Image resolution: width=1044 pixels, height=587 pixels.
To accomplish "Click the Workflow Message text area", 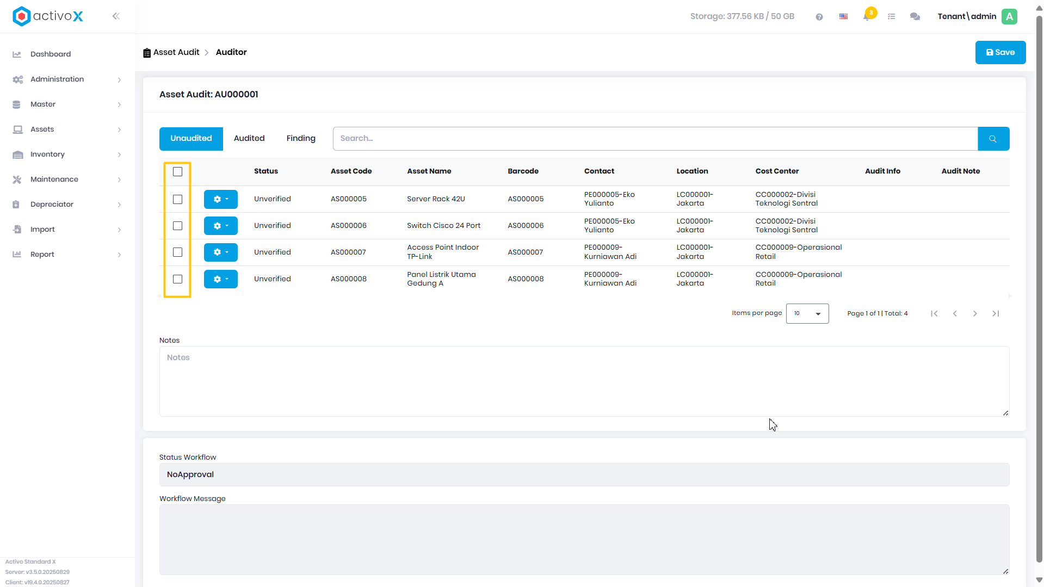I will (x=584, y=540).
